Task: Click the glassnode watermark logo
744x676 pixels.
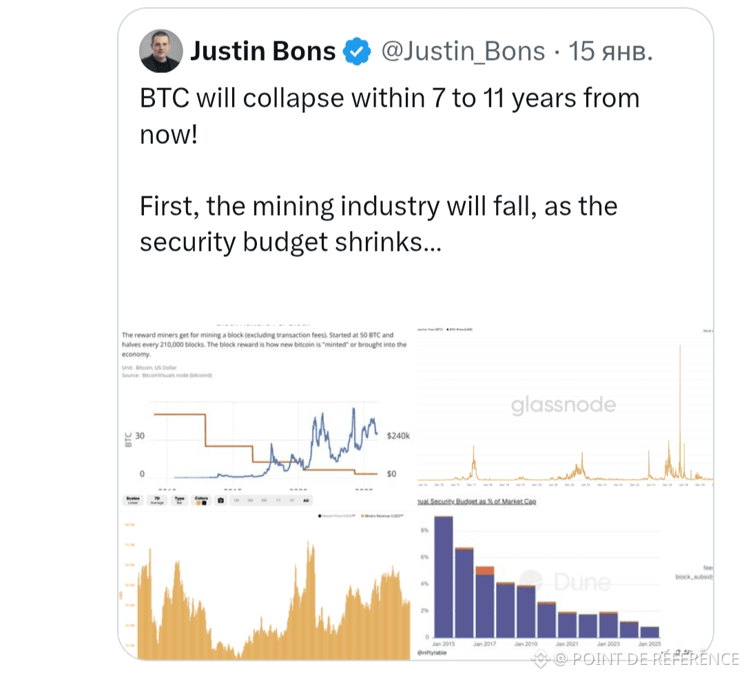Action: point(564,405)
